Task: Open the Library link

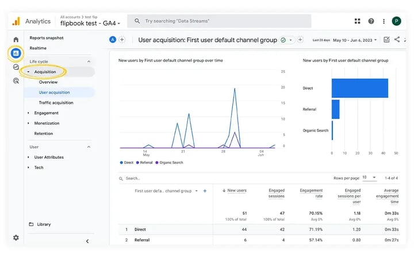Action: (44, 224)
